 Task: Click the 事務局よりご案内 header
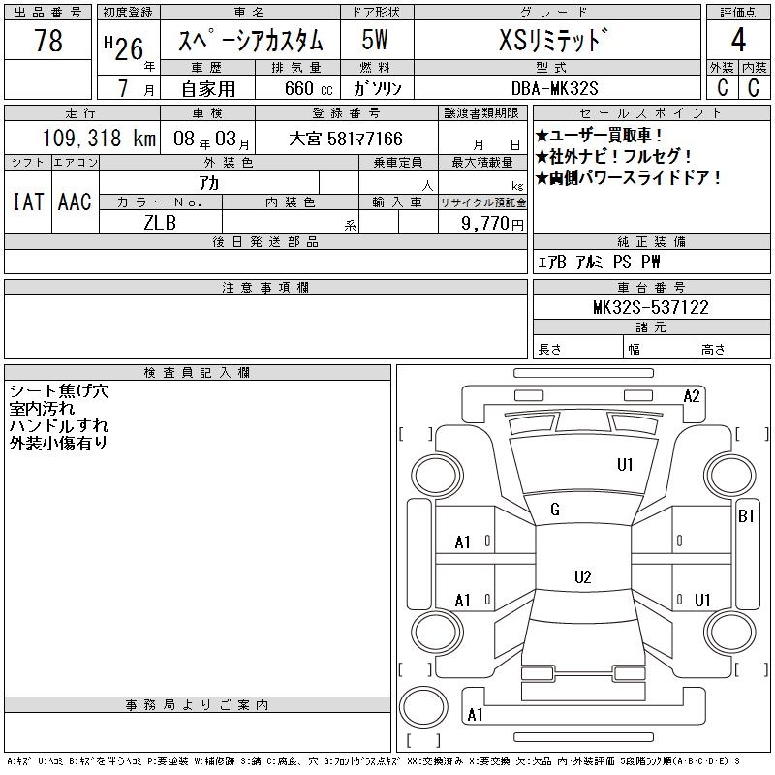point(198,705)
